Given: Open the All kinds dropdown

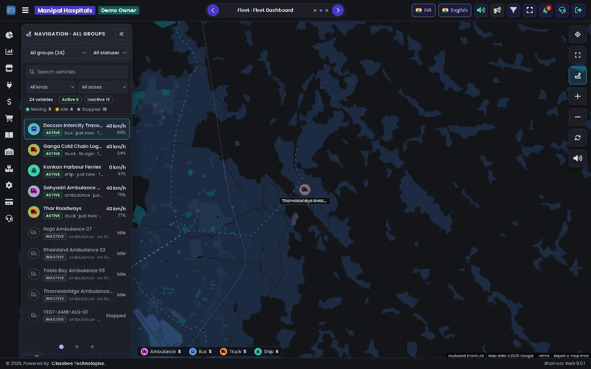Looking at the screenshot, I should (x=51, y=87).
